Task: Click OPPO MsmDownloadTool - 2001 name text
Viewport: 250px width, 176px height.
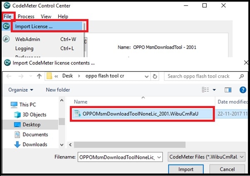Action: [165, 47]
